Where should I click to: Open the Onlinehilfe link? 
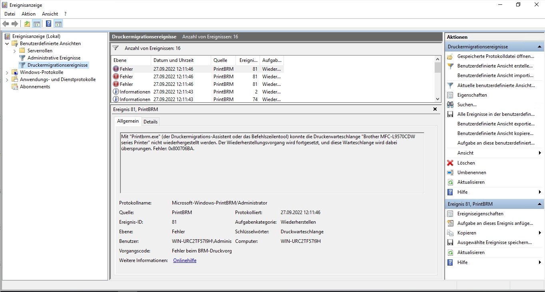click(184, 260)
